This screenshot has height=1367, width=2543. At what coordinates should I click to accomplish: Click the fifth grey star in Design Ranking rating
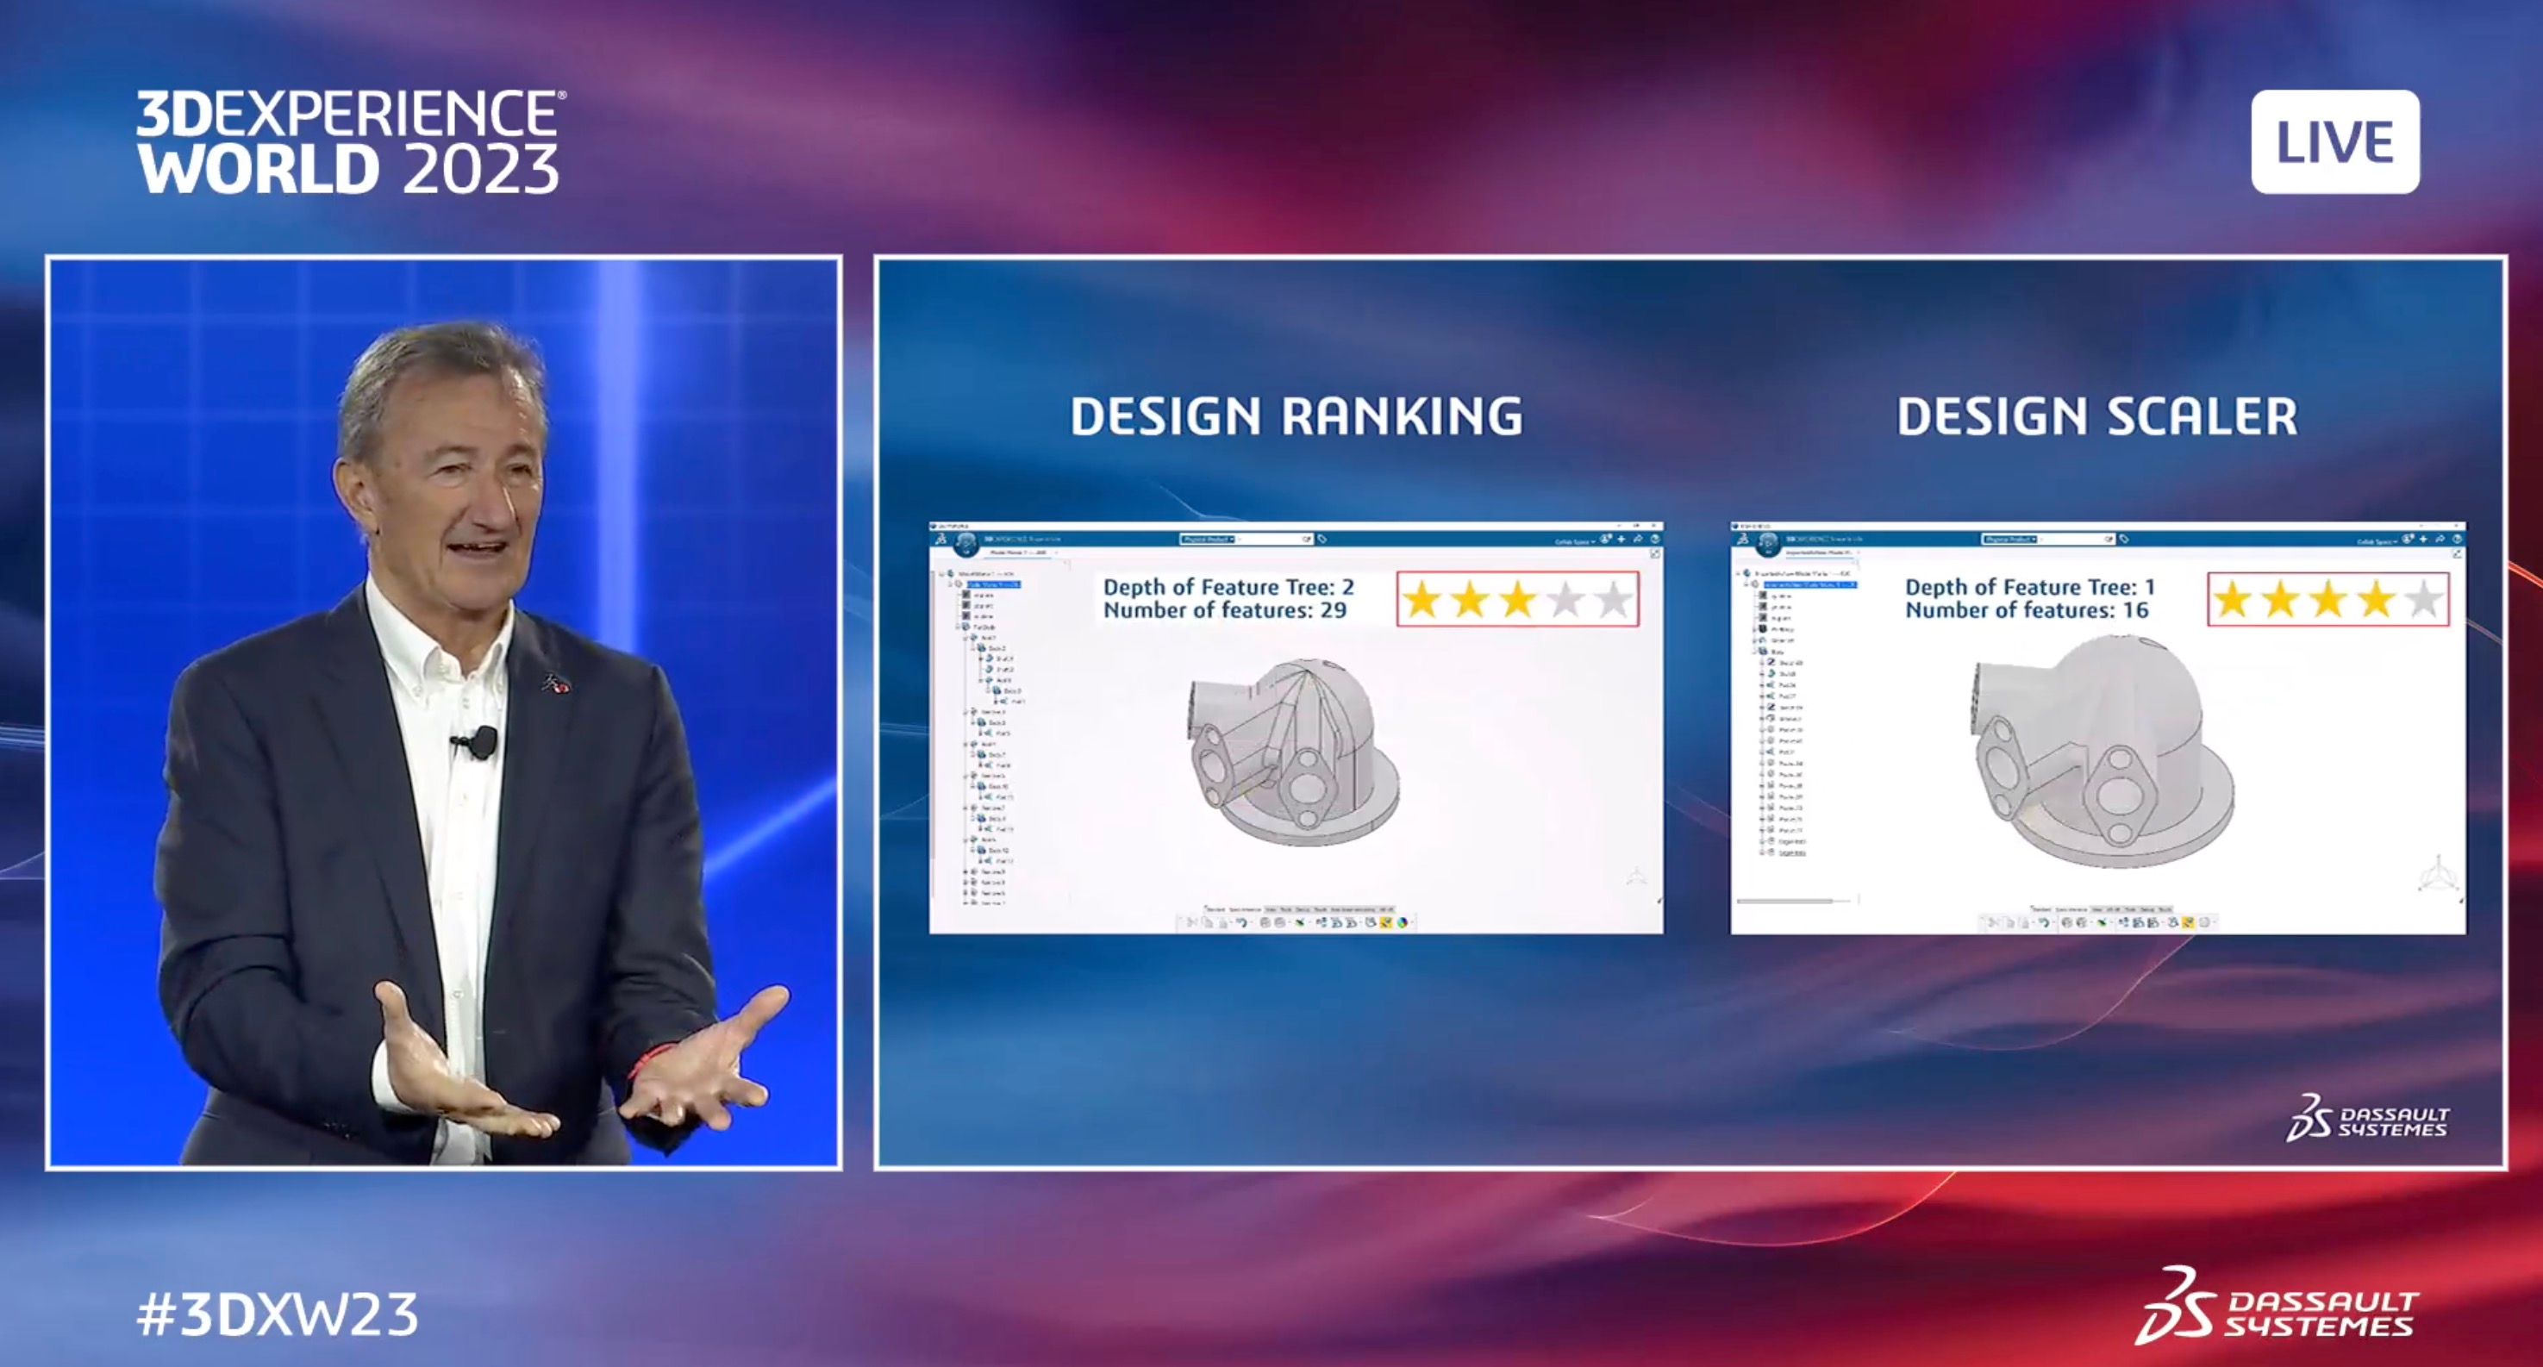tap(1613, 601)
